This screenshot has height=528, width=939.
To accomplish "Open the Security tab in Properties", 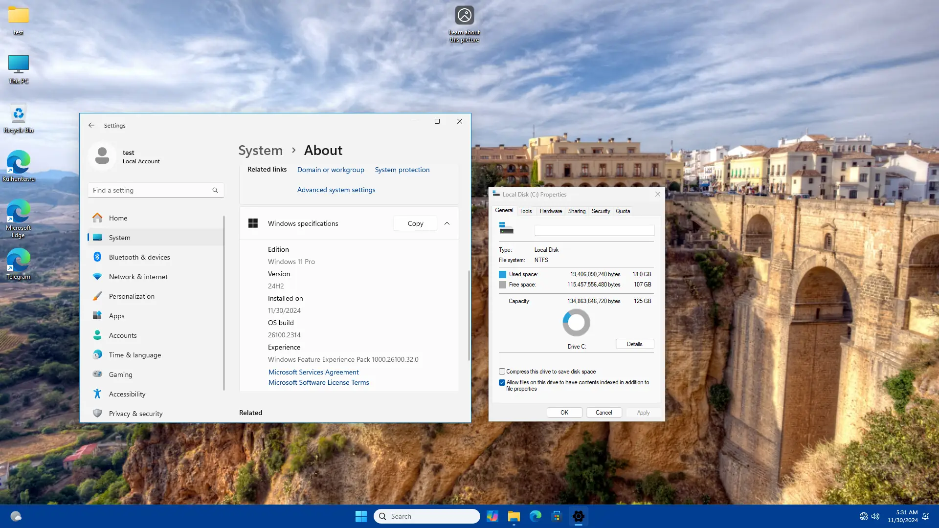I will [x=601, y=211].
